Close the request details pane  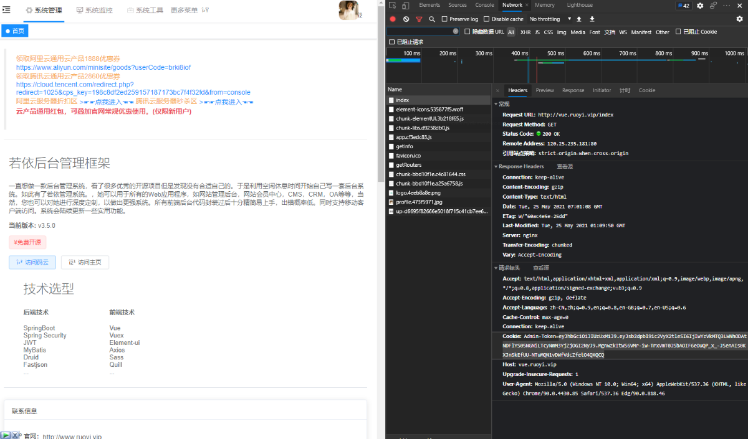coord(497,90)
